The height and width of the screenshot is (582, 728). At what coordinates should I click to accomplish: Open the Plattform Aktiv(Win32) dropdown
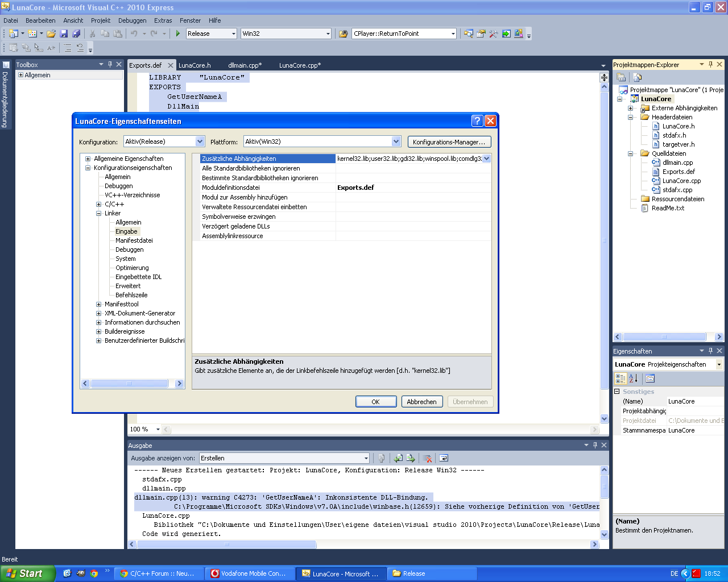pyautogui.click(x=396, y=142)
